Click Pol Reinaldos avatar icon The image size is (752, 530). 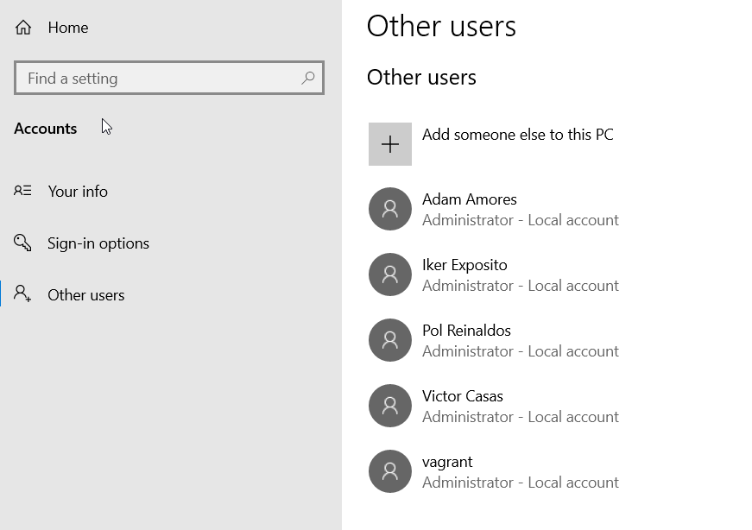(390, 340)
